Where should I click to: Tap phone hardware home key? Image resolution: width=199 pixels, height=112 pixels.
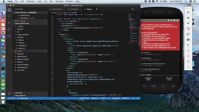pos(173,86)
